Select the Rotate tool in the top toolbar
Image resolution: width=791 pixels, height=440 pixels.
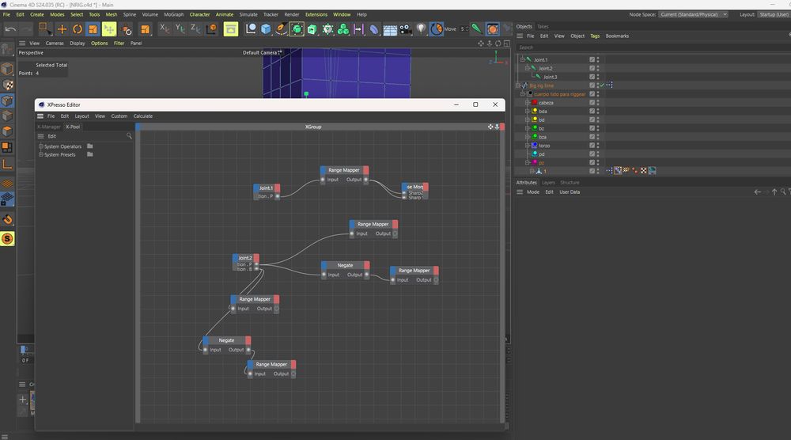pyautogui.click(x=78, y=29)
